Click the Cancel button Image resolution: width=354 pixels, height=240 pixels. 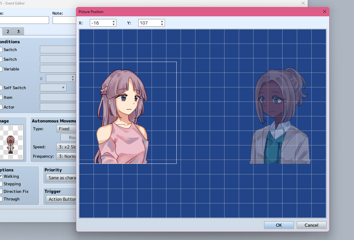pyautogui.click(x=311, y=225)
